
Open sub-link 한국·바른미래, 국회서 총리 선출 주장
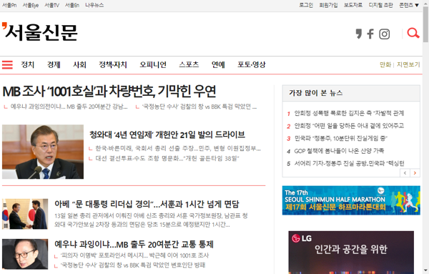pos(178,149)
